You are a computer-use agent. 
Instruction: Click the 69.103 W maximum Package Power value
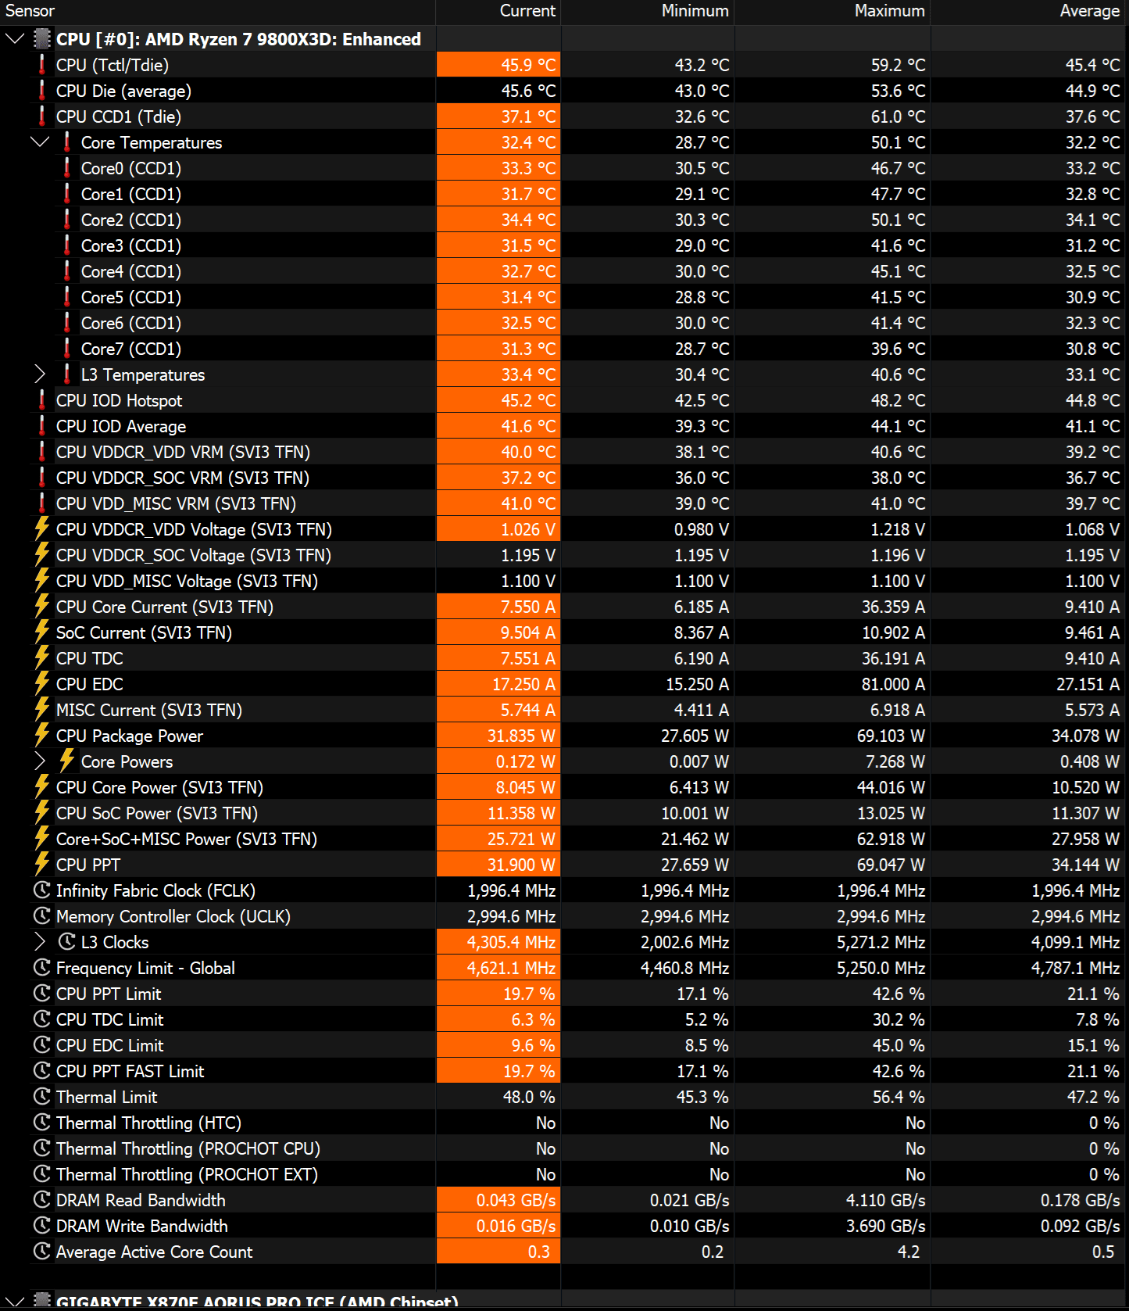click(x=891, y=736)
